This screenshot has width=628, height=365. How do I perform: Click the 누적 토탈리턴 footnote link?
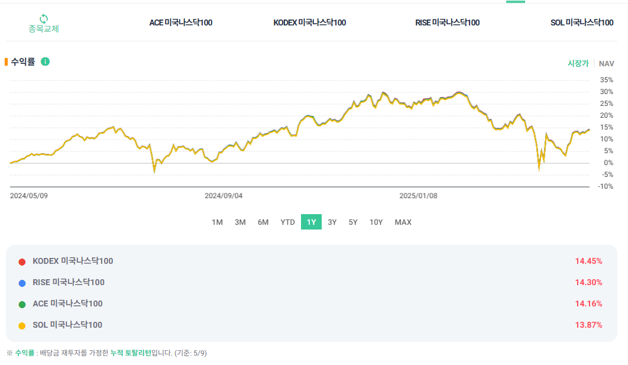(131, 353)
